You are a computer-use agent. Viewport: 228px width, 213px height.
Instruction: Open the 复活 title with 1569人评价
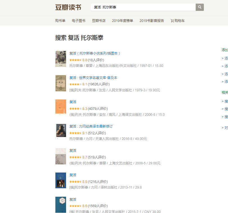pyautogui.click(x=73, y=199)
